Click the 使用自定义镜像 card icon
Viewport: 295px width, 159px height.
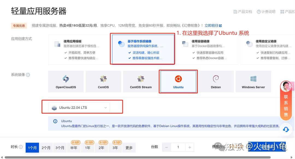249,44
